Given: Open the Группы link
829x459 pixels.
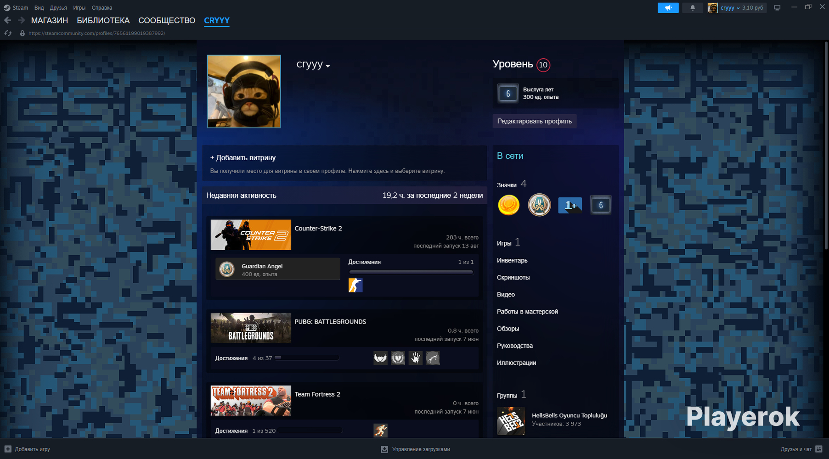Looking at the screenshot, I should [x=507, y=395].
